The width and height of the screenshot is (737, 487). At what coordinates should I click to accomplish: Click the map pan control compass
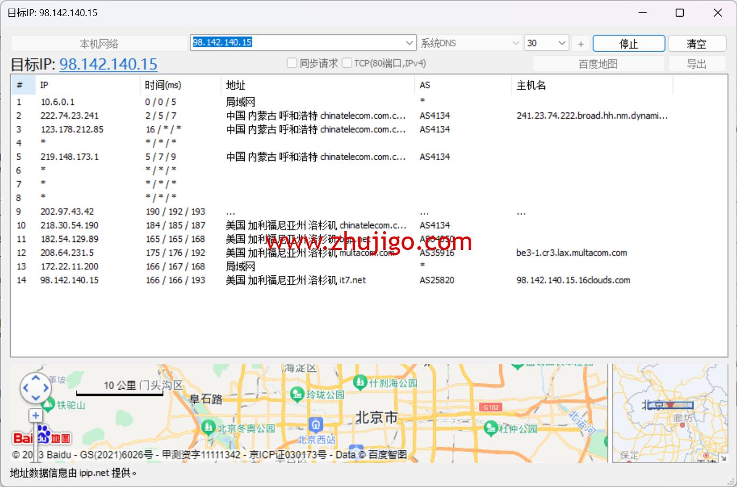click(36, 388)
